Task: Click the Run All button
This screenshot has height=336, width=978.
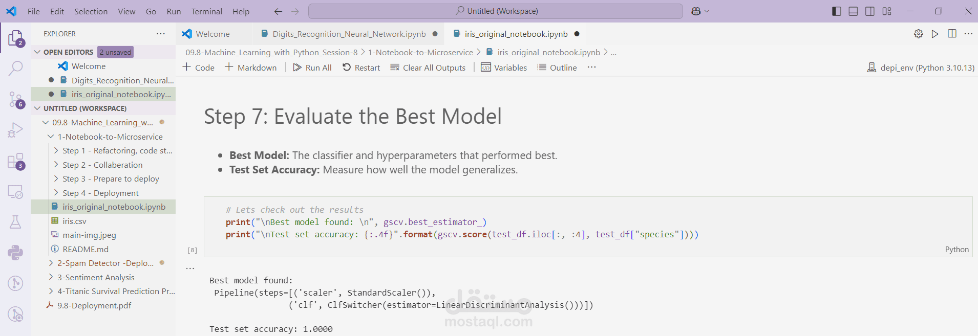Action: (312, 68)
